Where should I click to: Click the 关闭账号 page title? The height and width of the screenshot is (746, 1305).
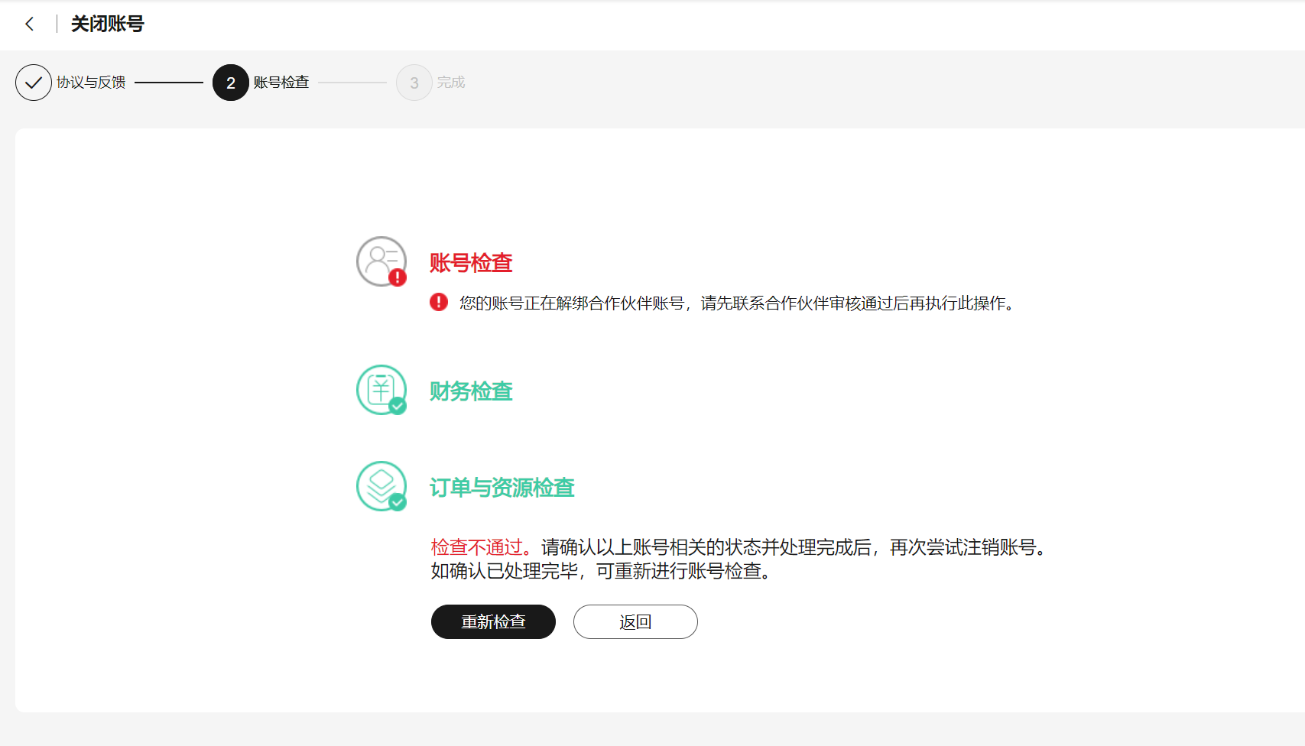(x=108, y=24)
